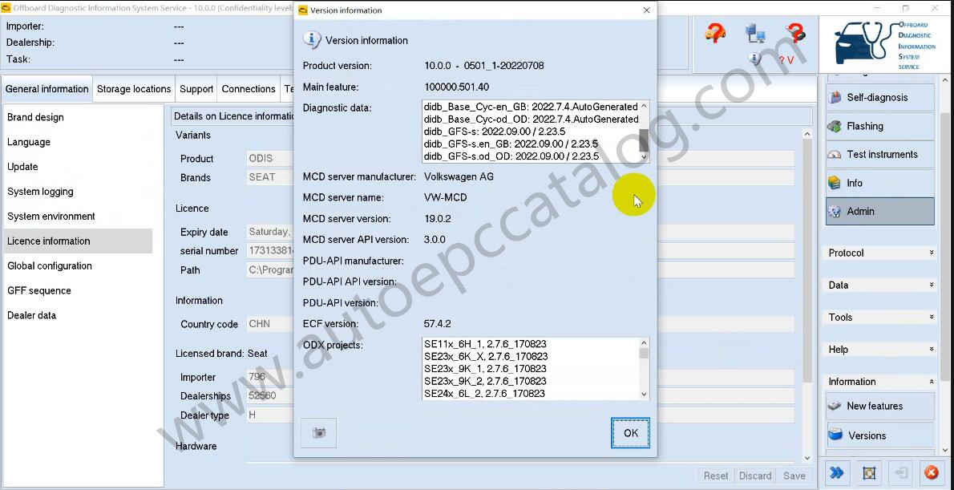Click licence details pane scroll-down arrow
This screenshot has height=490, width=954.
click(807, 459)
